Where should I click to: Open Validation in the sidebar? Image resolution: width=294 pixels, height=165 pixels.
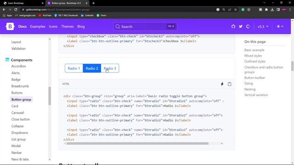coord(18,49)
